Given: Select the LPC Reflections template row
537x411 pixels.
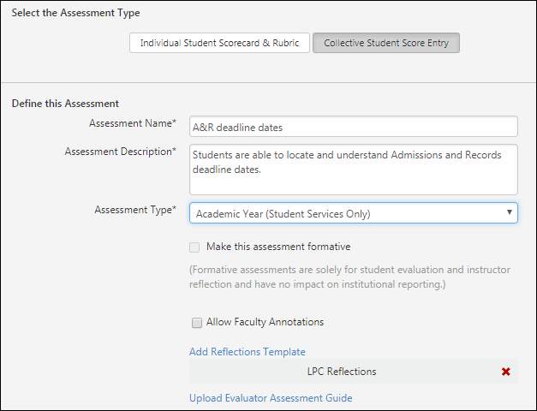Looking at the screenshot, I should (x=354, y=372).
